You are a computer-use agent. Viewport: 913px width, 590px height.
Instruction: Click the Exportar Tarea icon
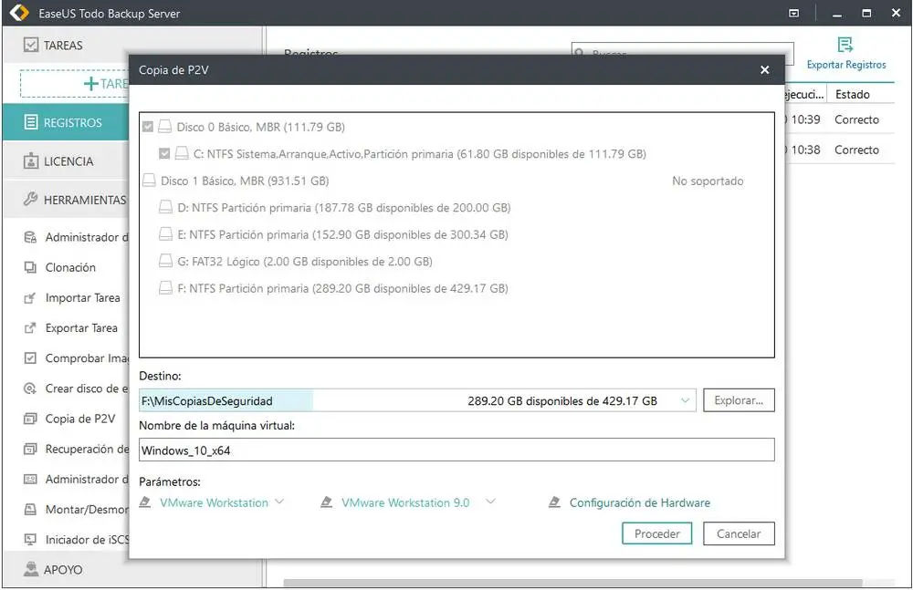[x=30, y=328]
